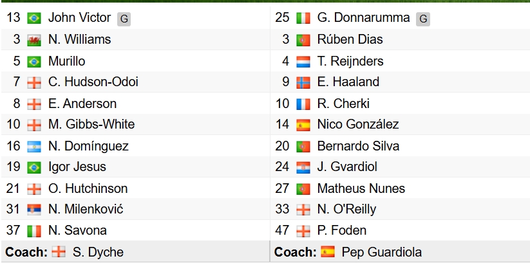This screenshot has width=530, height=263.
Task: Click the goalkeeper G badge beside G. Donnarumma
Action: click(x=422, y=19)
